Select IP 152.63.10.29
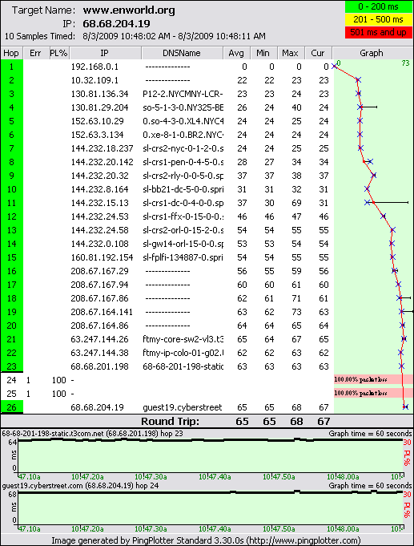Image resolution: width=414 pixels, height=546 pixels. [x=97, y=121]
